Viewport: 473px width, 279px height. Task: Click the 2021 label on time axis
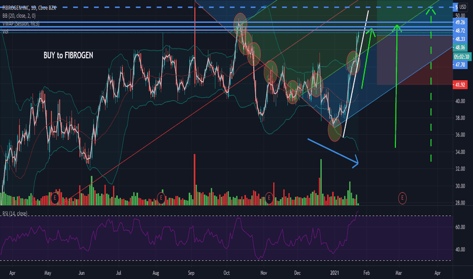[334, 273]
